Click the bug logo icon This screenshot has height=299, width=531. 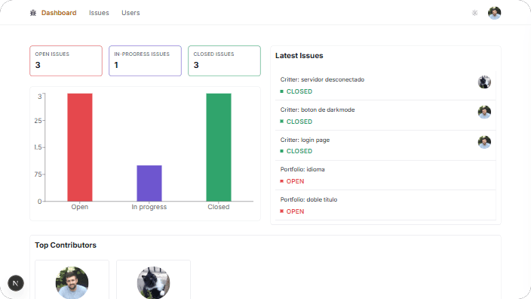[33, 13]
